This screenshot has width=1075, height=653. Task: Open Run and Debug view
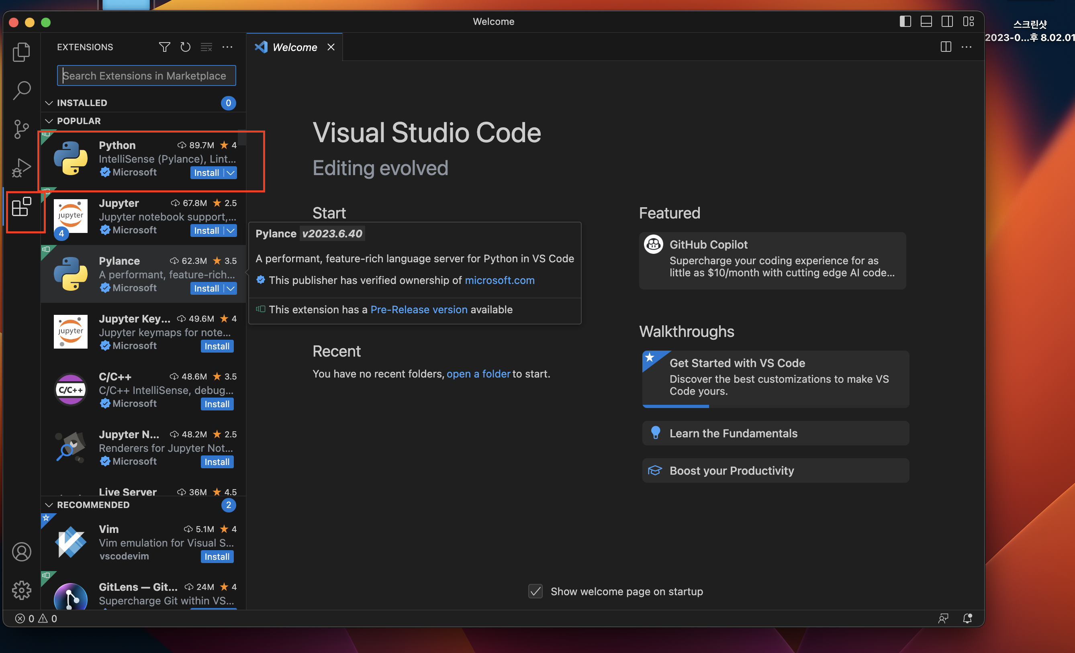(21, 167)
